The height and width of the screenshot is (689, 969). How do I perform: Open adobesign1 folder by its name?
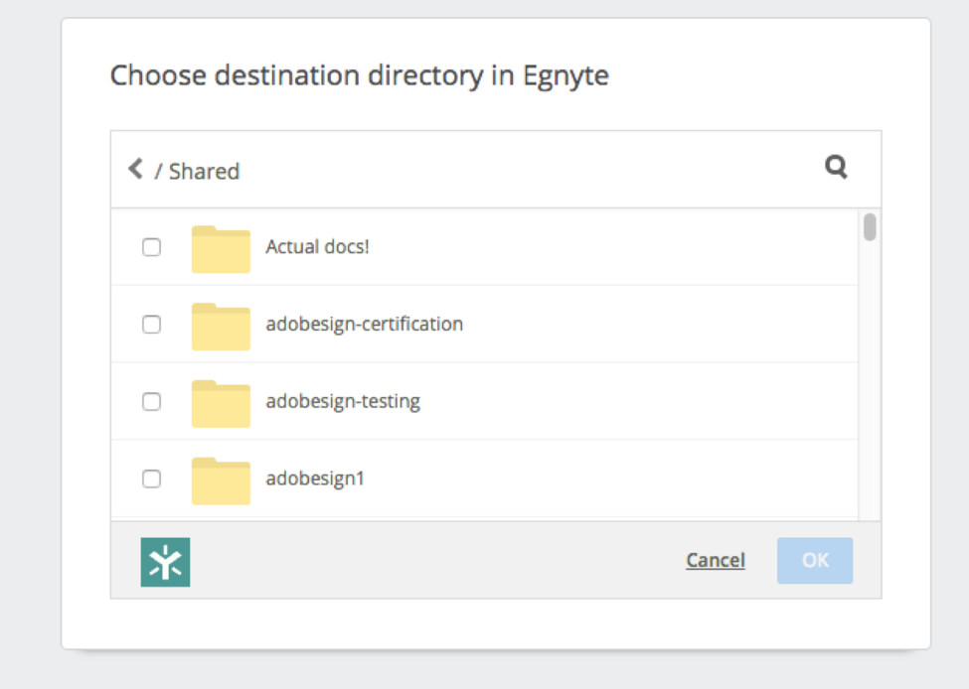(x=315, y=479)
